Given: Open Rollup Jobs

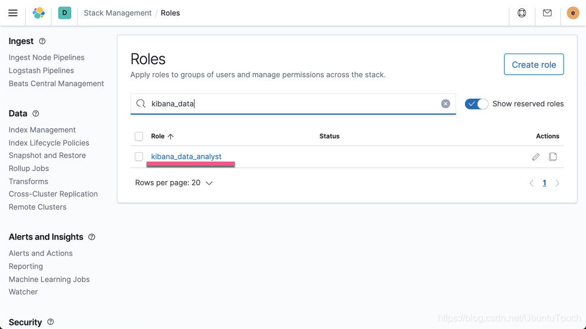Looking at the screenshot, I should [x=29, y=169].
